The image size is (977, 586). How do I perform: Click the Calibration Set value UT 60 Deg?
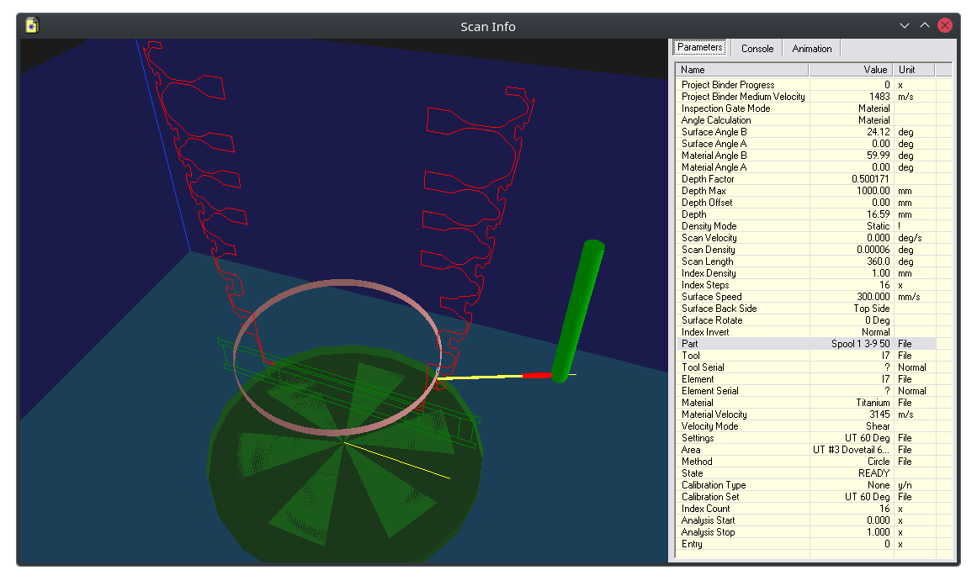[x=868, y=497]
